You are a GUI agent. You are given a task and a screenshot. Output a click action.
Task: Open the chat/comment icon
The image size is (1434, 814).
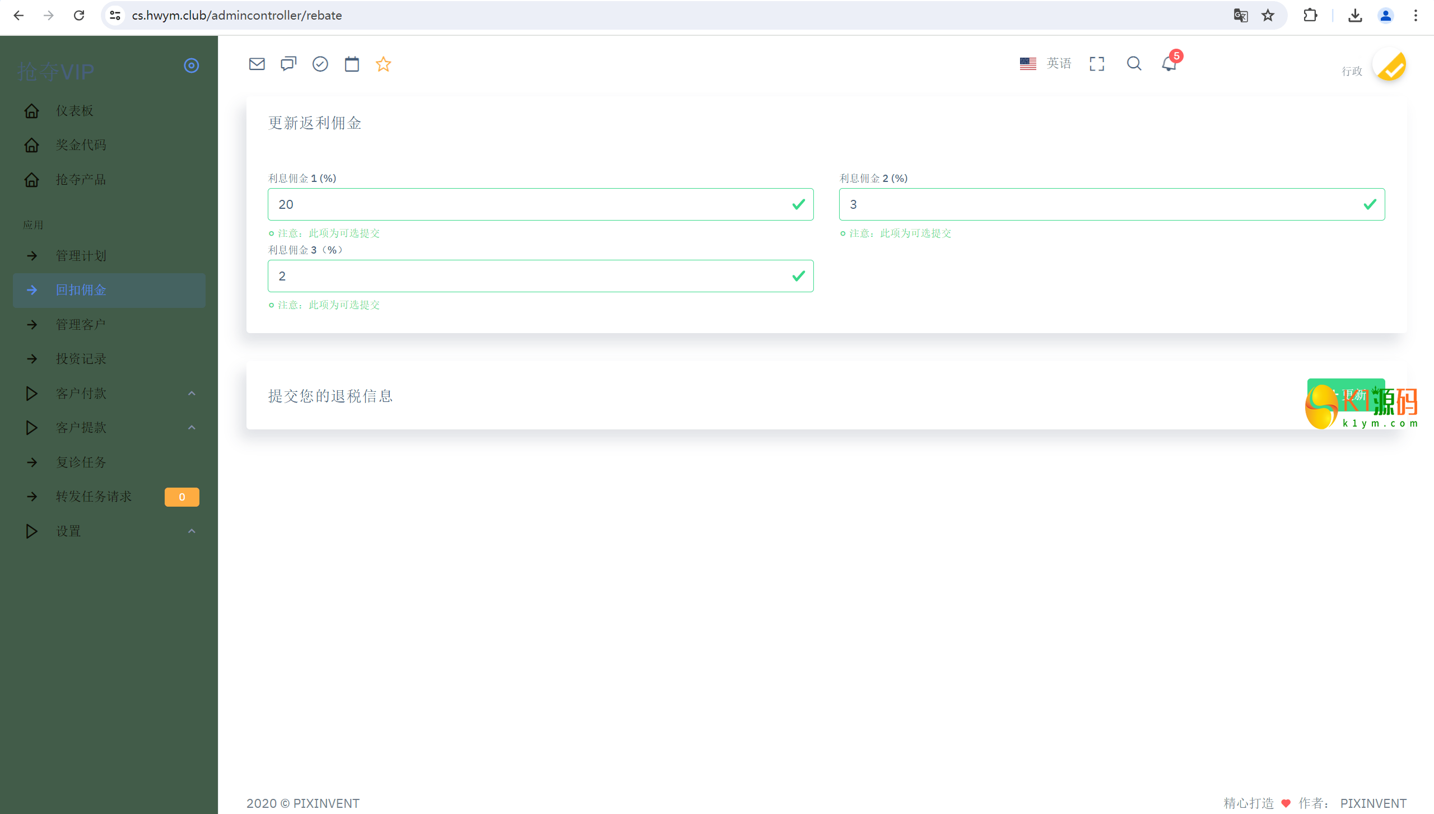(x=288, y=63)
